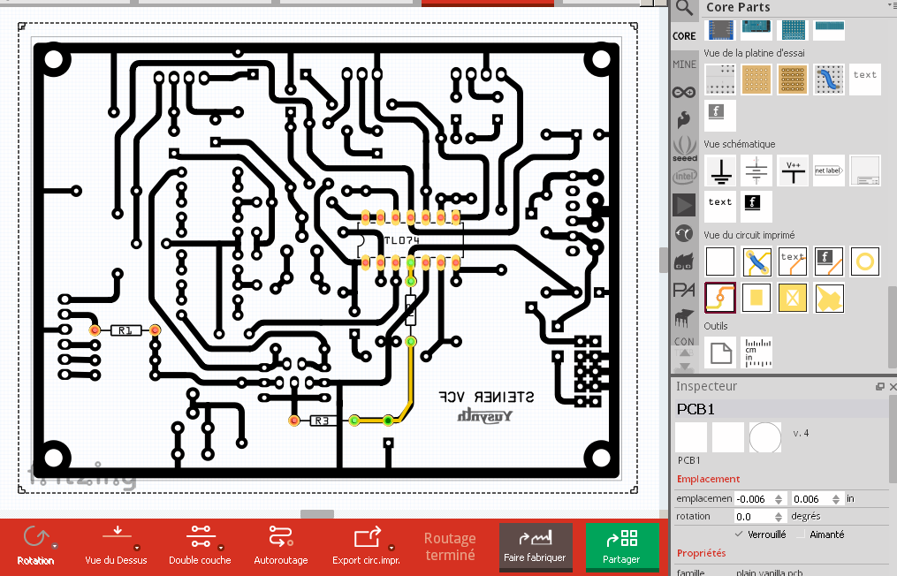
Task: Switch to the CORE parts tab
Action: (684, 36)
